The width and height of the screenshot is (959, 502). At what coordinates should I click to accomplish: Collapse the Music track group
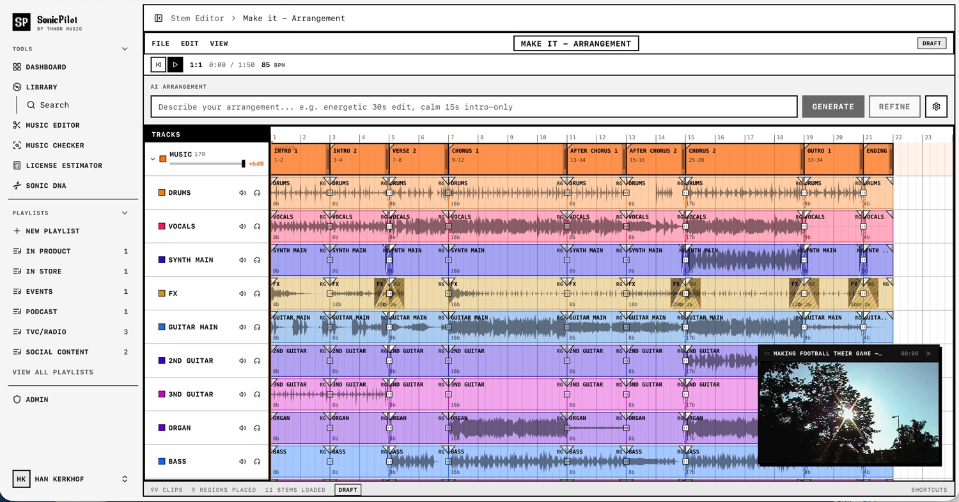153,159
